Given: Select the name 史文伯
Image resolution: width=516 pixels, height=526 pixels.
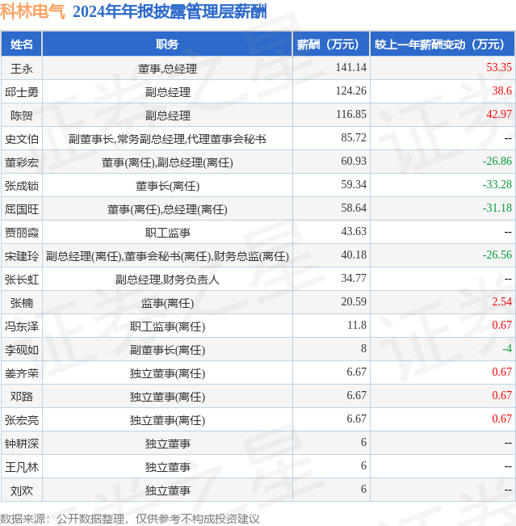Looking at the screenshot, I should [22, 139].
